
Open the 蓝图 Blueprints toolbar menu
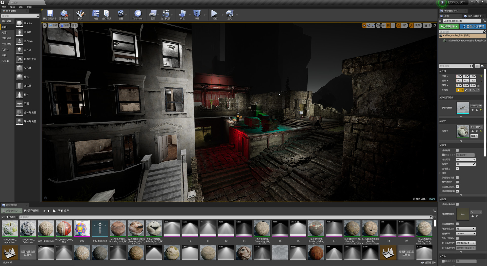click(x=152, y=15)
